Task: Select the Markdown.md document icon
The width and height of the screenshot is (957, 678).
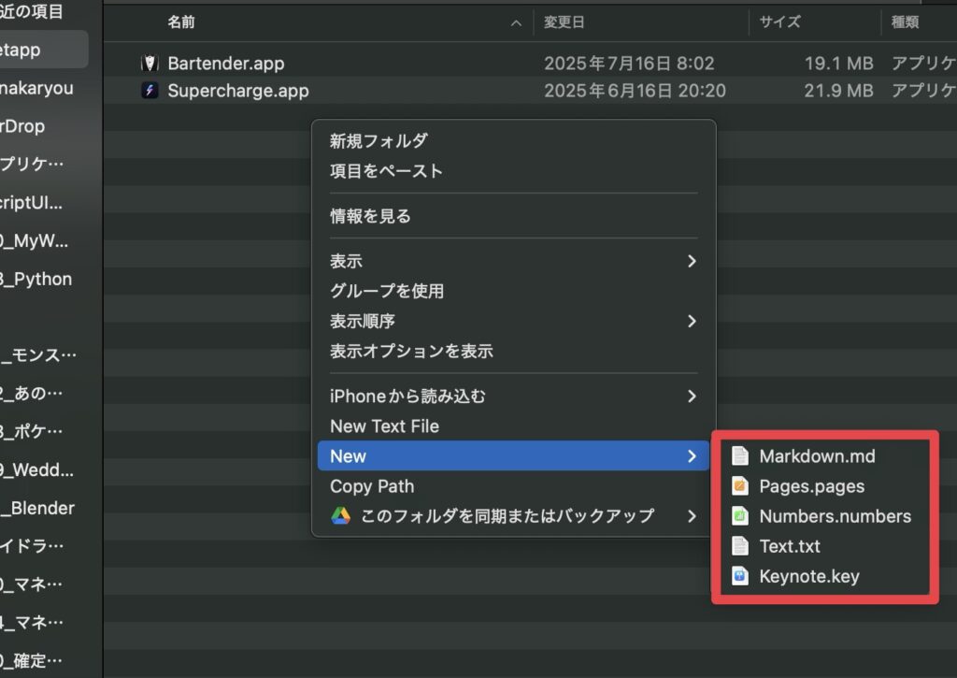Action: (740, 456)
